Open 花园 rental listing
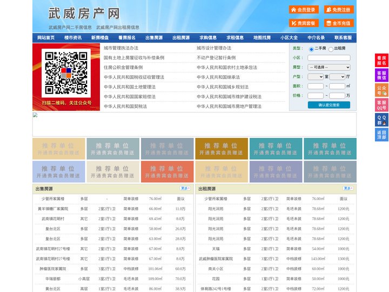The width and height of the screenshot is (389, 292). 216,279
